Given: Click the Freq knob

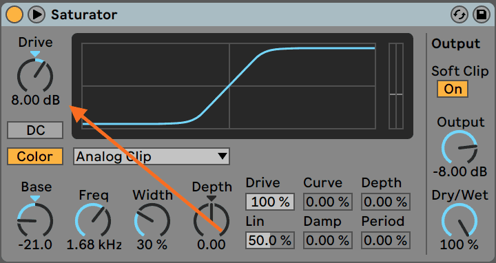Looking at the screenshot, I should click(93, 220).
